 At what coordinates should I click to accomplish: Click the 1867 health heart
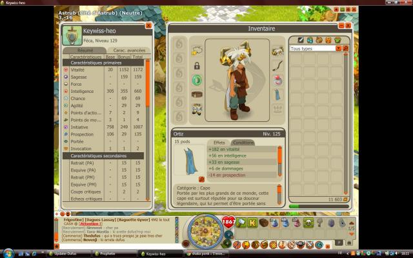point(228,222)
